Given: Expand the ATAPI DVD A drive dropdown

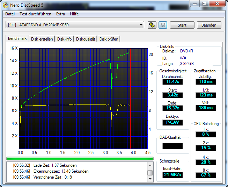Looking at the screenshot, I should coord(141,25).
